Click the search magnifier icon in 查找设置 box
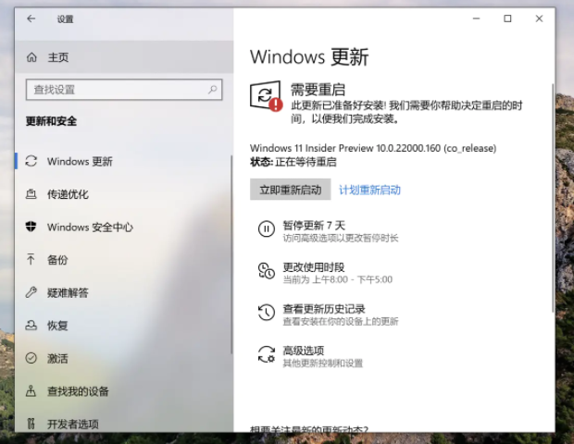 [x=212, y=89]
